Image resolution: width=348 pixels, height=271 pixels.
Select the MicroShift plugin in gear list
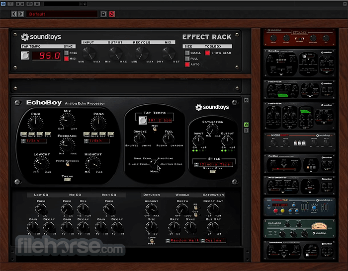tap(299, 142)
